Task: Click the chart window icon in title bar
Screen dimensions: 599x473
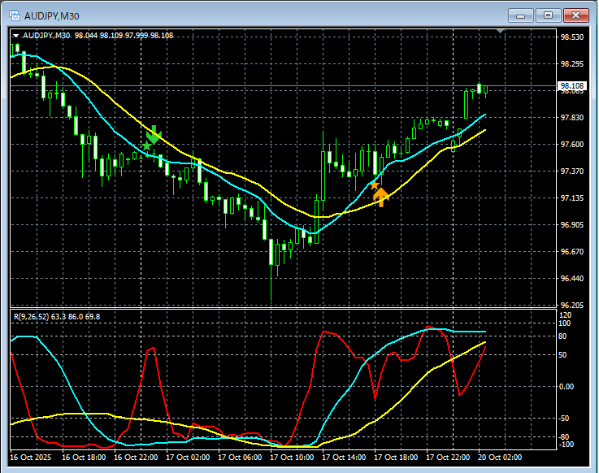Action: 15,15
